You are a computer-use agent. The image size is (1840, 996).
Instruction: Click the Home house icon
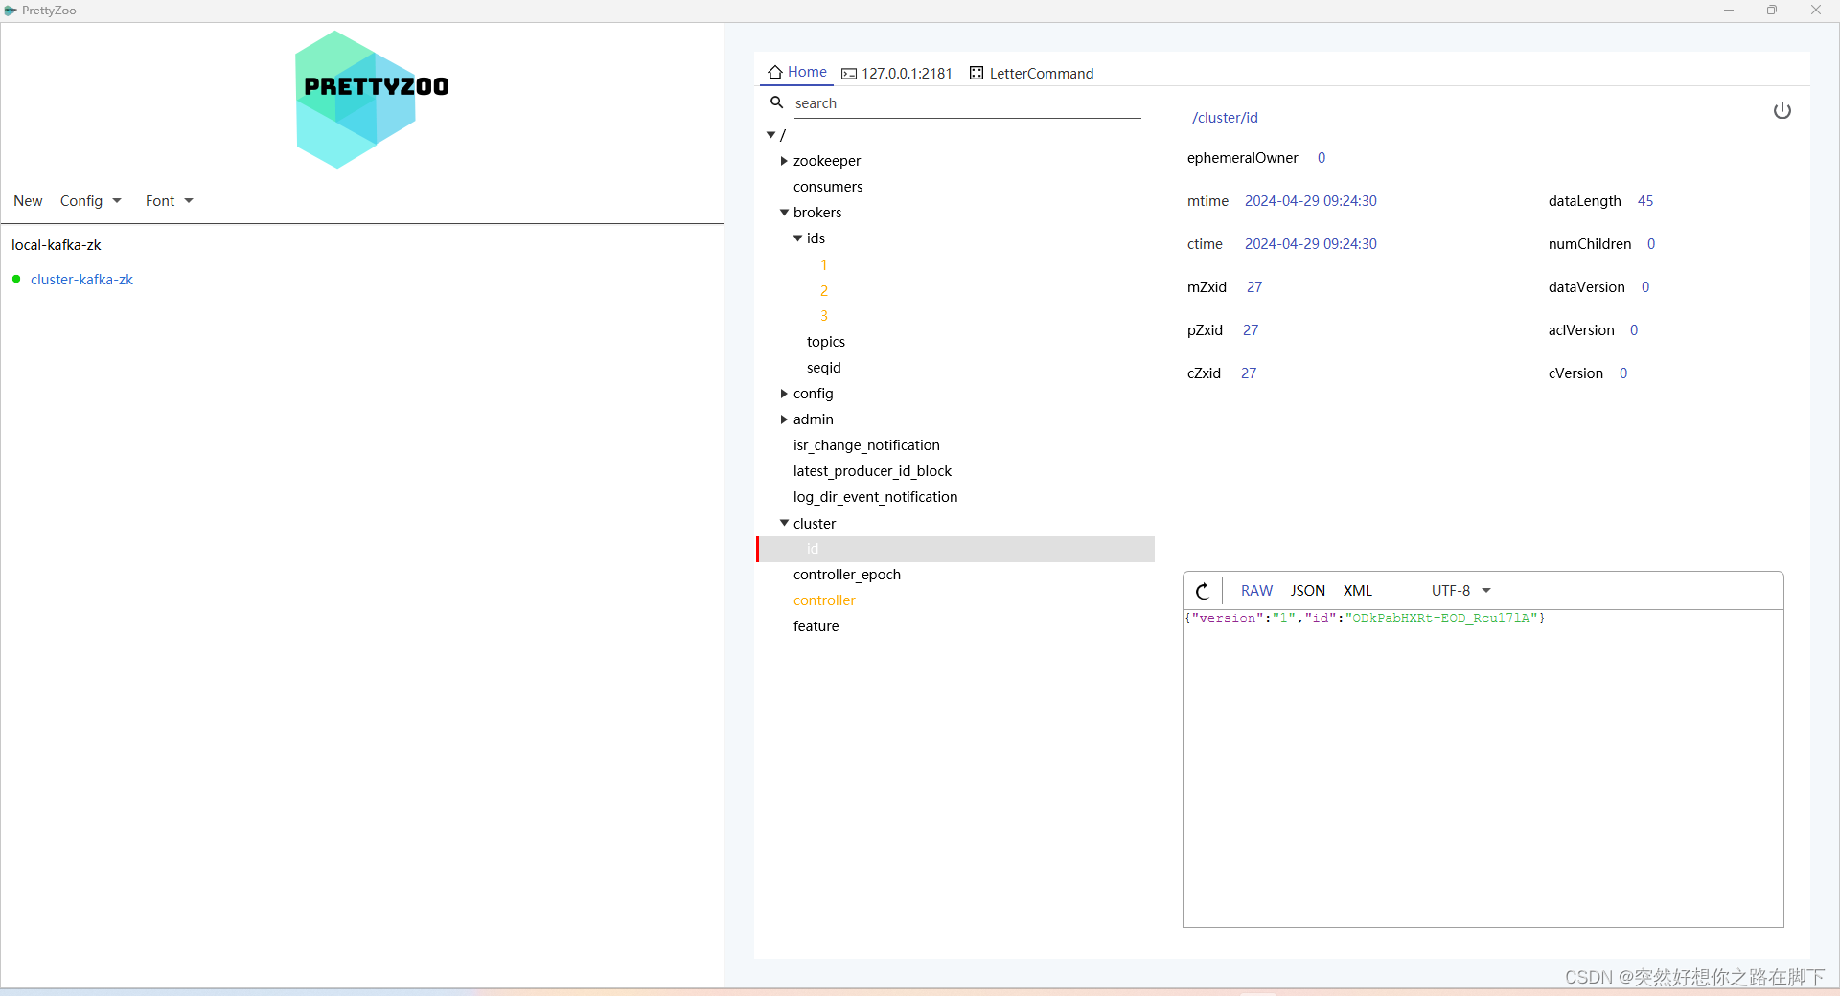(x=775, y=72)
